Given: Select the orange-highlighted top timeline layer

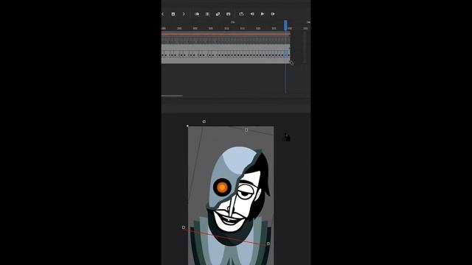Looking at the screenshot, I should [226, 34].
